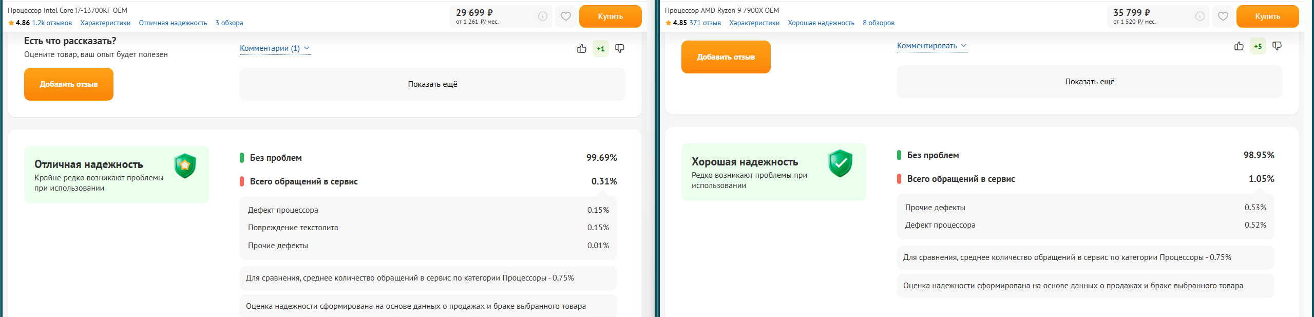Click Всего обращений в сервис 1.05% row
This screenshot has width=1314, height=317.
click(1086, 179)
